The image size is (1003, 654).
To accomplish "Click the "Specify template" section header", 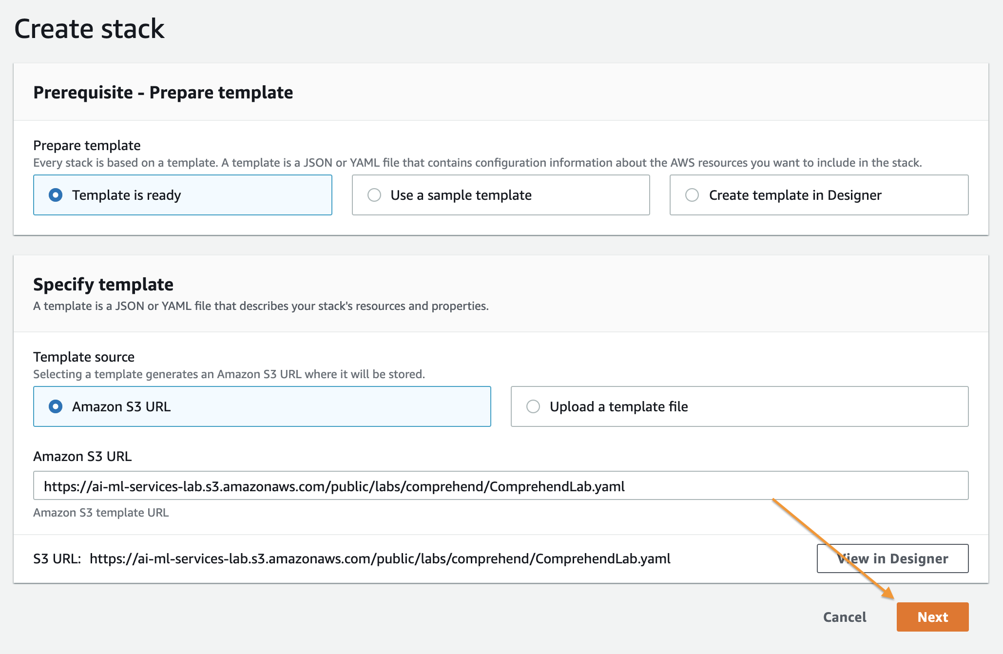I will pyautogui.click(x=103, y=284).
